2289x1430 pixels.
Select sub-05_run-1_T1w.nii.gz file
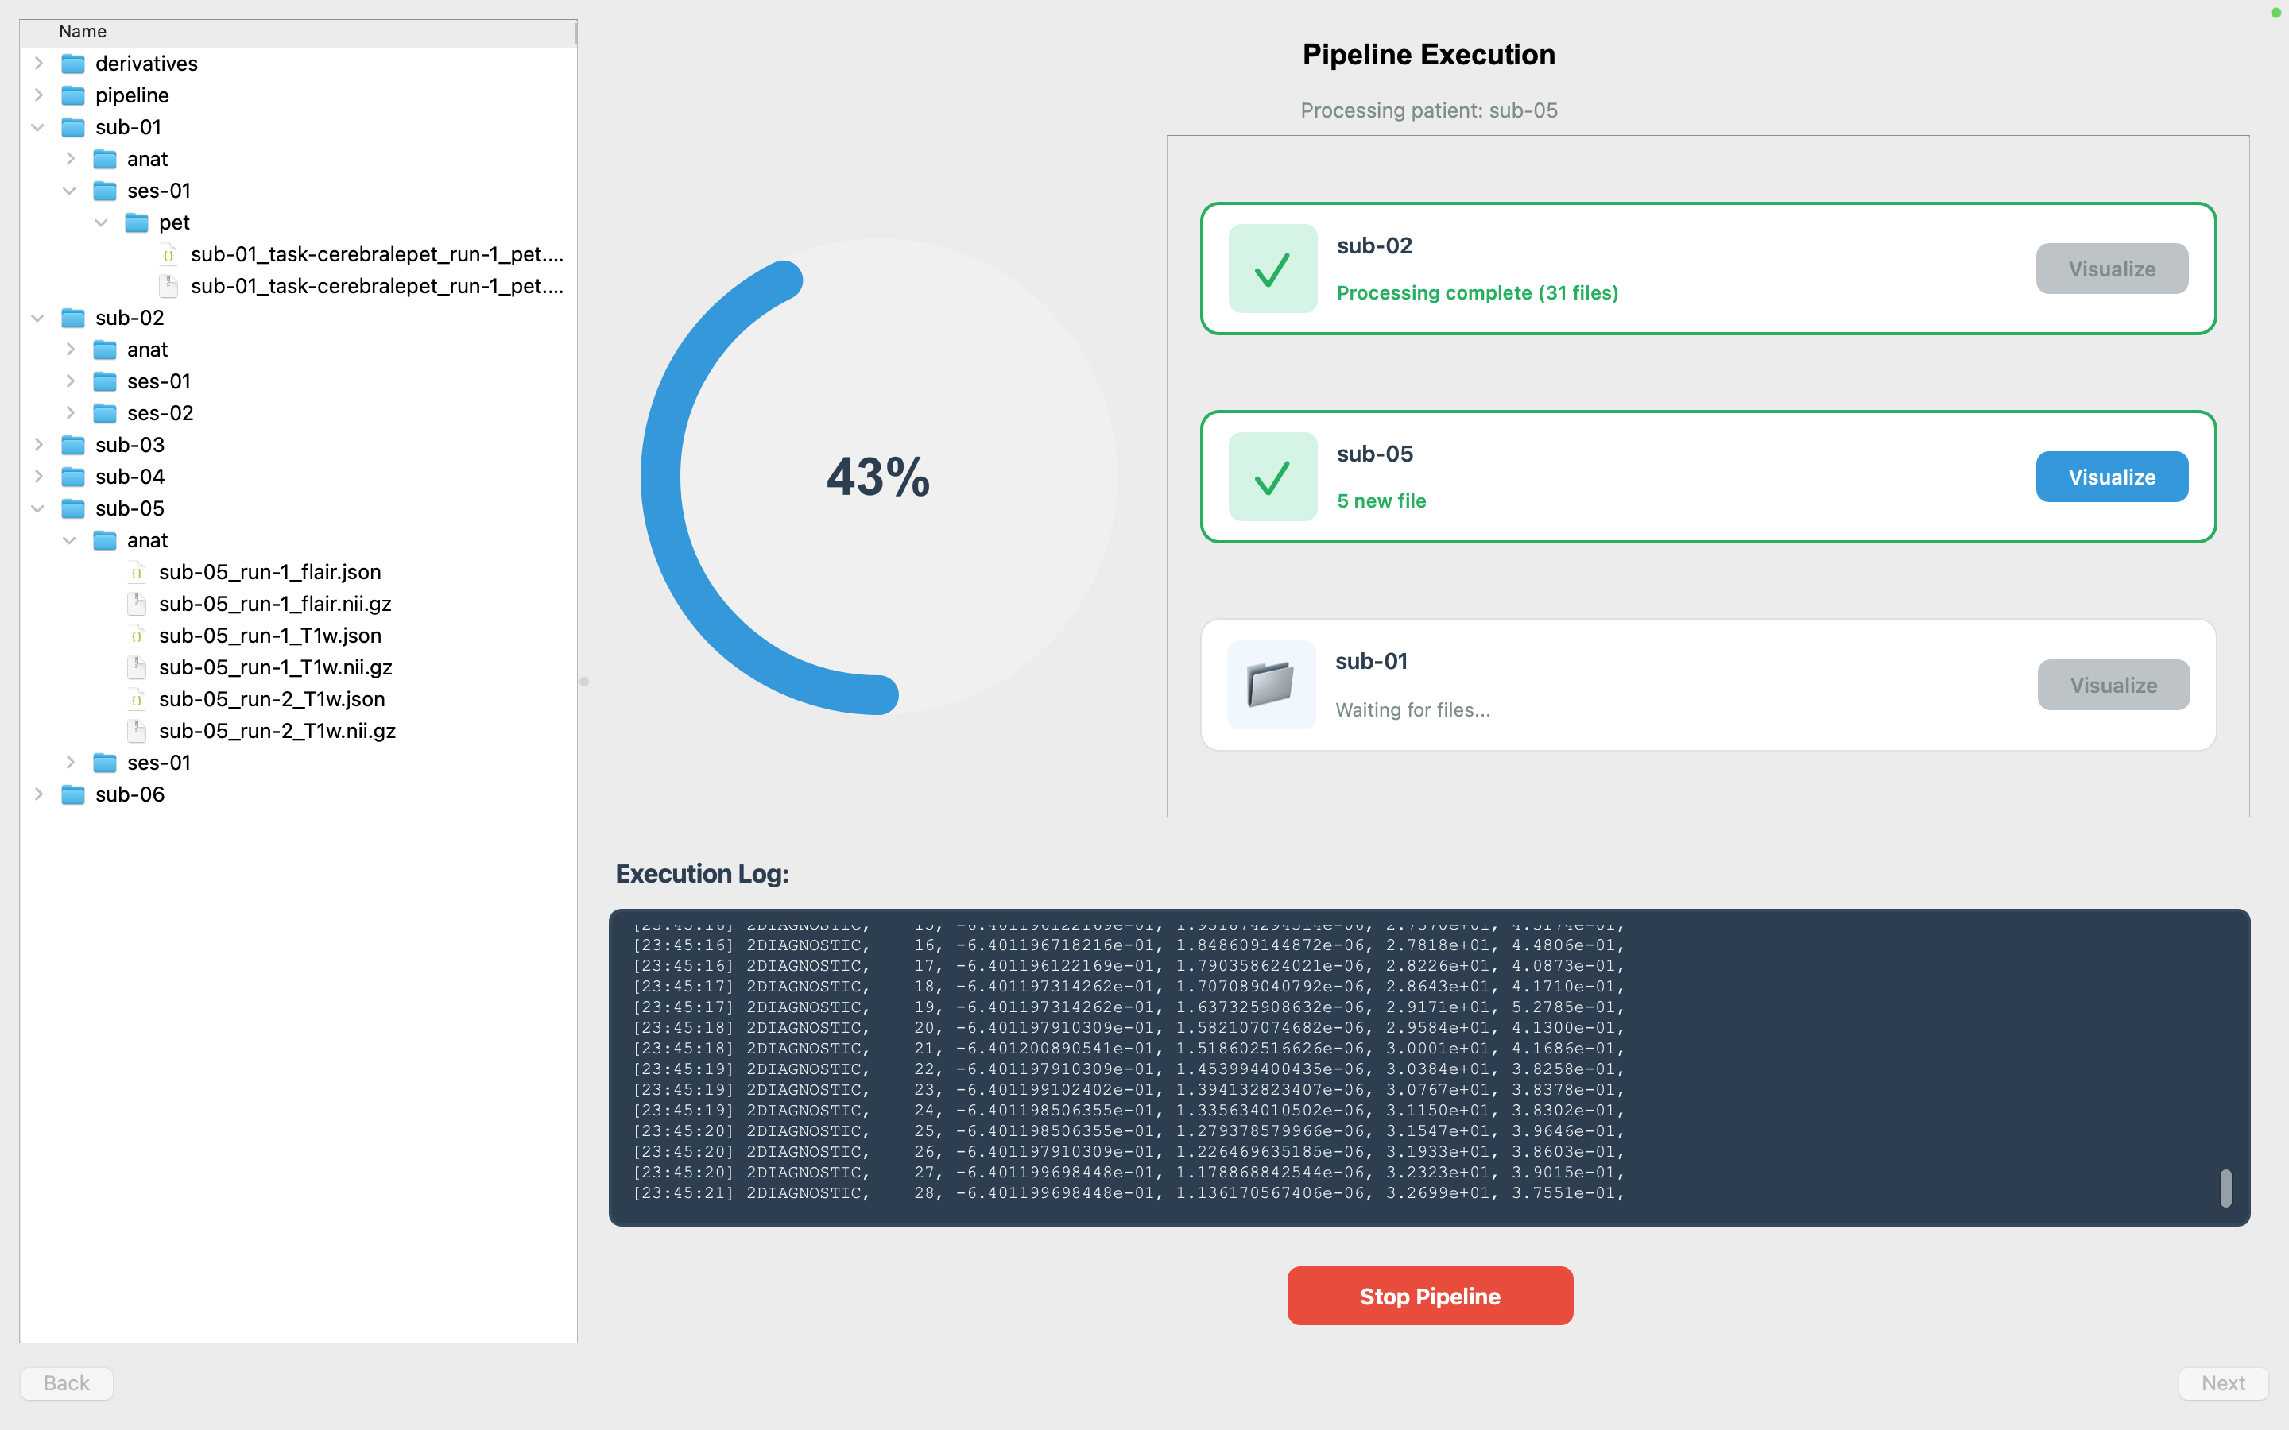coord(275,667)
